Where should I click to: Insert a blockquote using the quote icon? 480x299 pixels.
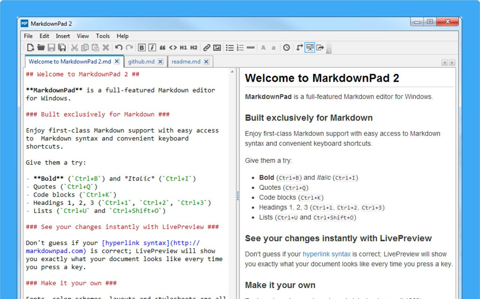(x=162, y=48)
